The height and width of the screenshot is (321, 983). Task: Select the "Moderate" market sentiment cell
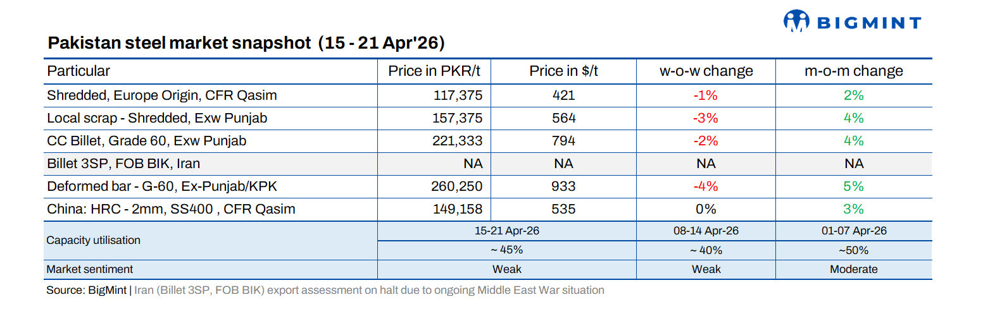click(853, 269)
